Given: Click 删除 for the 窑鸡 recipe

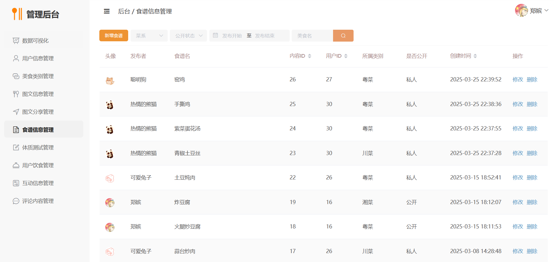Looking at the screenshot, I should 532,80.
